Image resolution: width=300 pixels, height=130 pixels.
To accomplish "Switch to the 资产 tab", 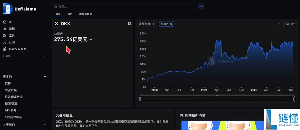I will [70, 14].
